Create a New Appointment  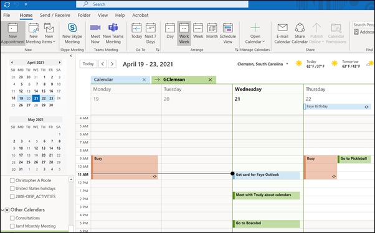pos(12,34)
